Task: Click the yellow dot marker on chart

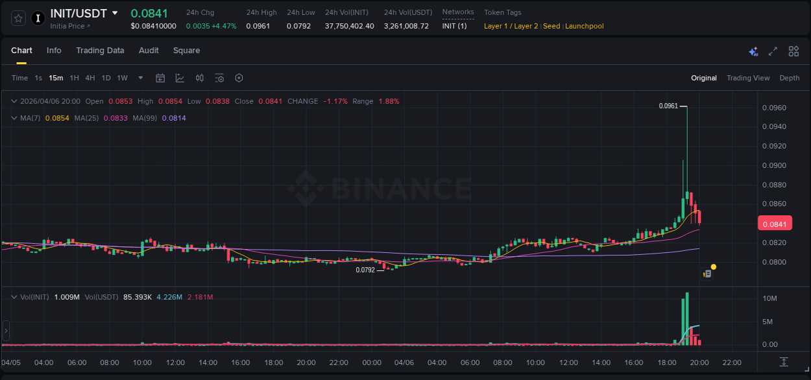Action: [x=714, y=267]
